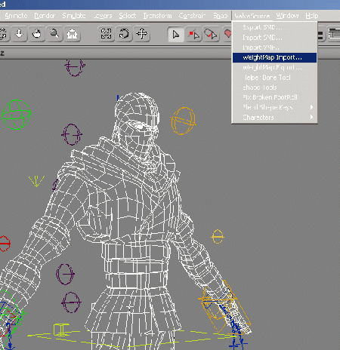Click the highlighted WeightMap Import entry
The image size is (340, 350).
274,57
